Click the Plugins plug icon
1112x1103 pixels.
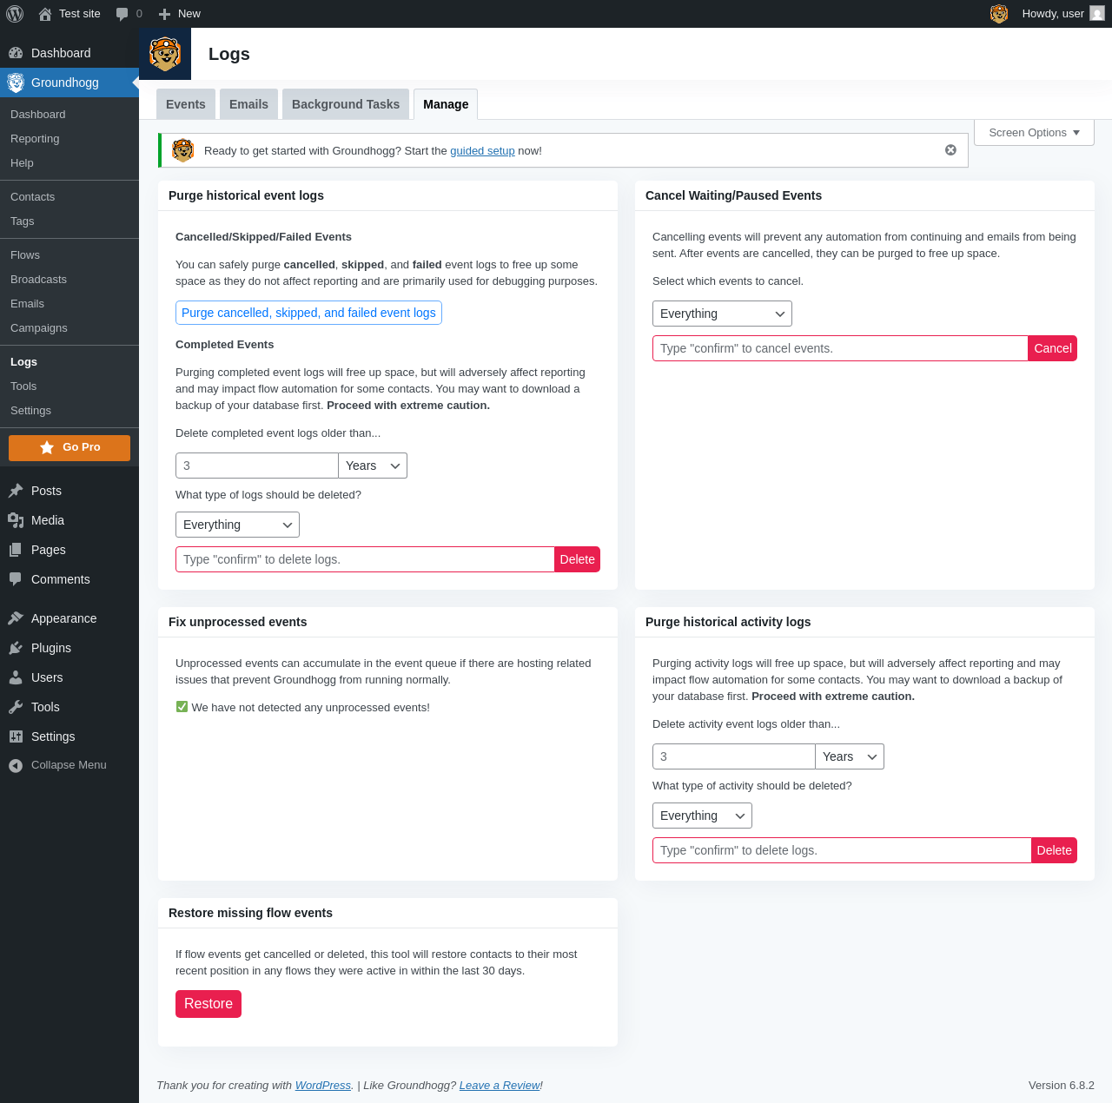(x=16, y=648)
